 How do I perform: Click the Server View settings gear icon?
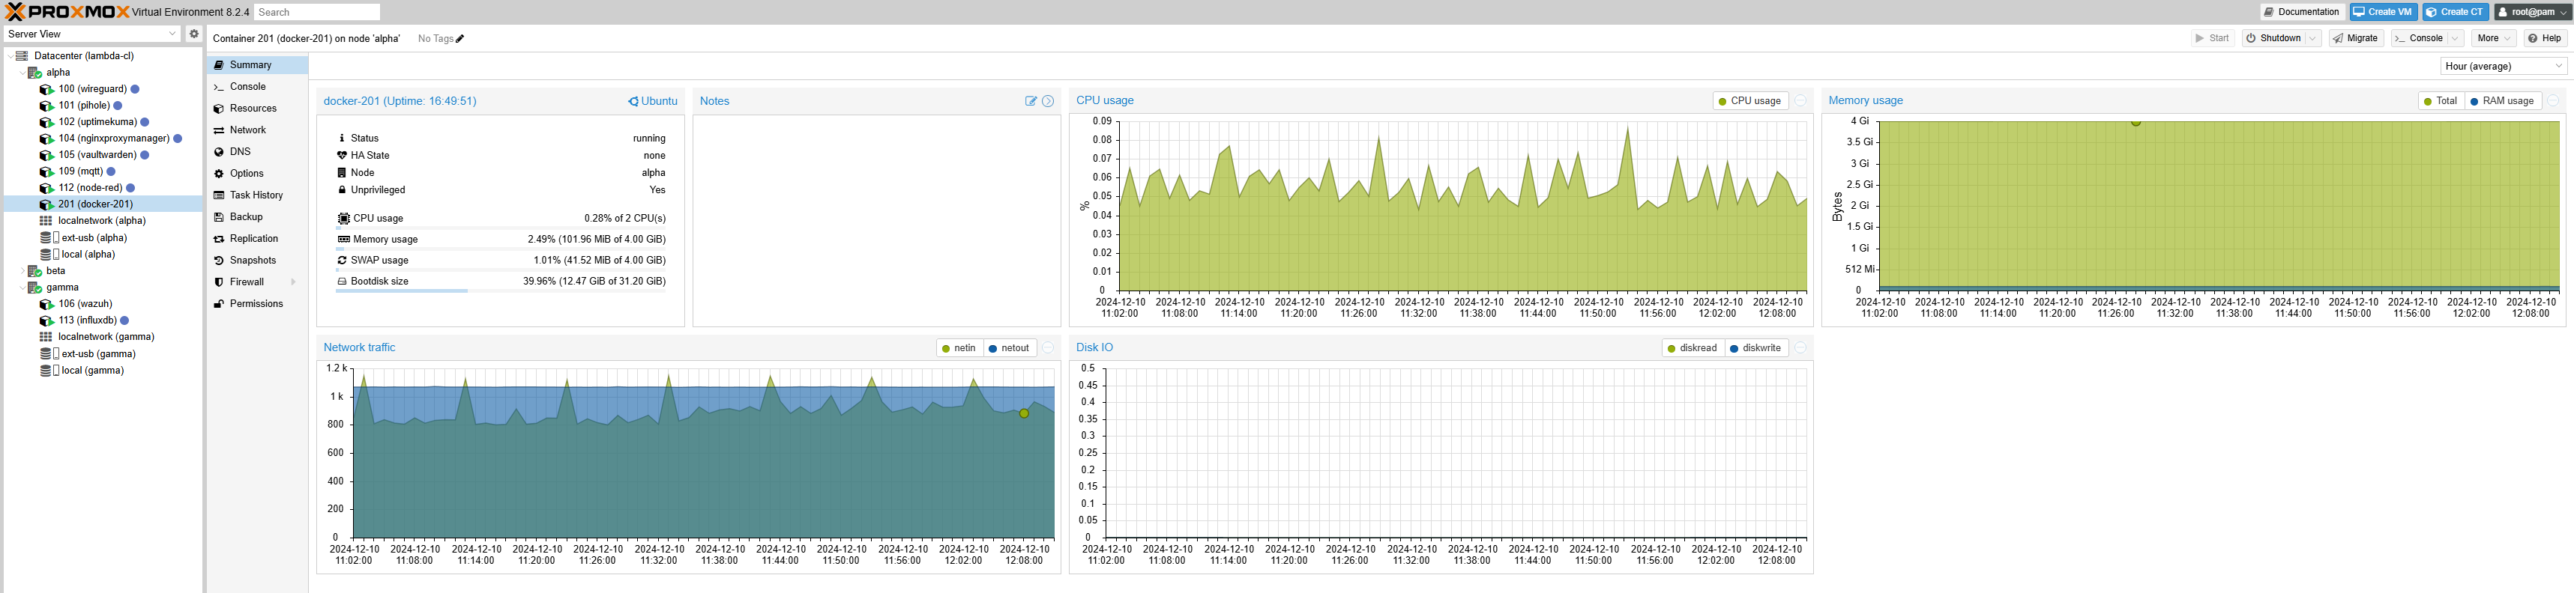click(x=194, y=34)
